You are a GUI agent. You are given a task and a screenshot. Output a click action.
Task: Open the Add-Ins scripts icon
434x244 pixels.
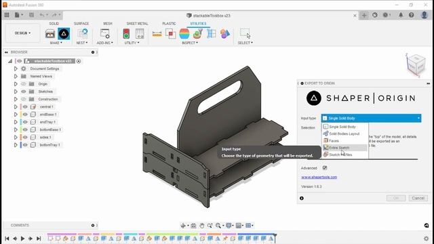click(x=105, y=33)
